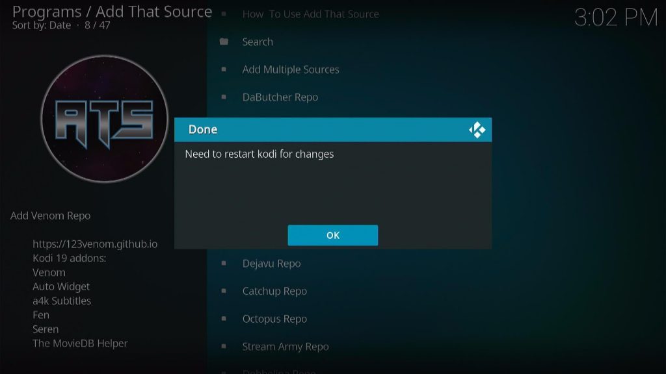The image size is (666, 374).
Task: Click the bullet icon beside Dejavu Repo
Action: (224, 264)
